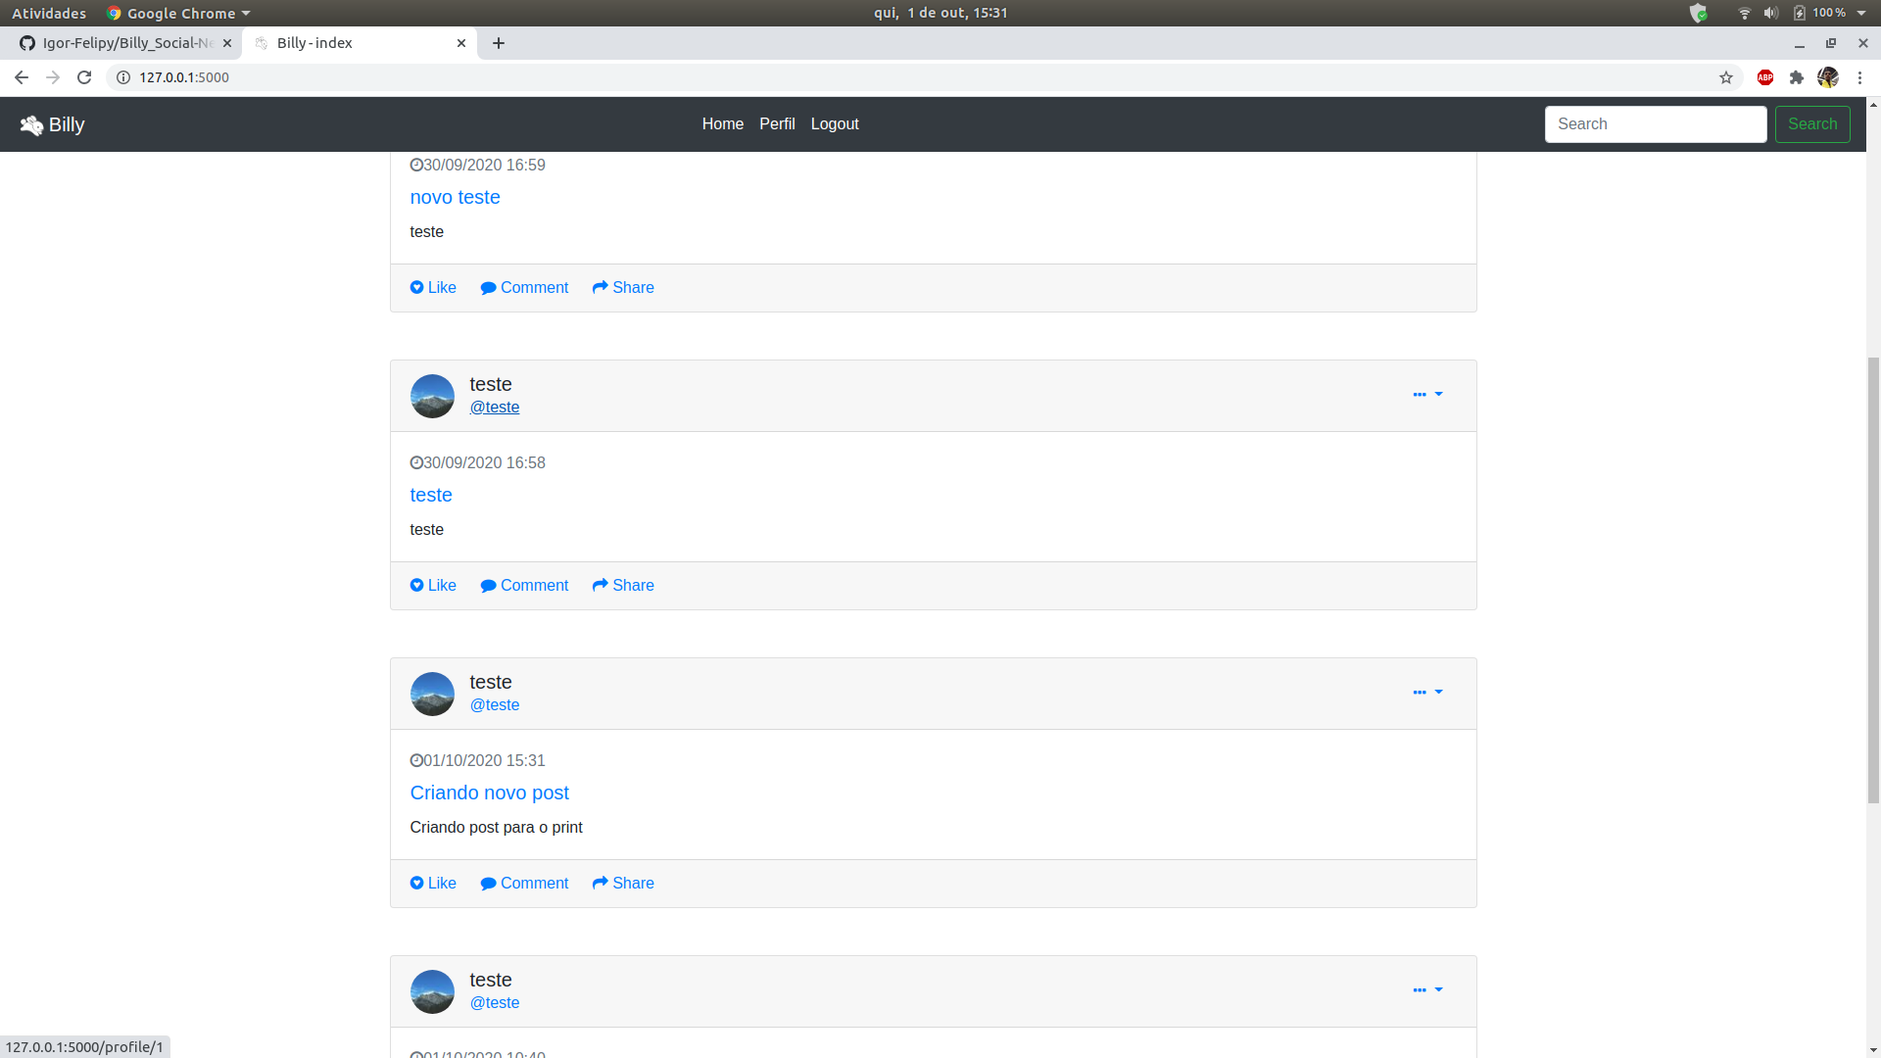Share the post dated 30/09/2020 16:58
The width and height of the screenshot is (1881, 1058).
623,586
